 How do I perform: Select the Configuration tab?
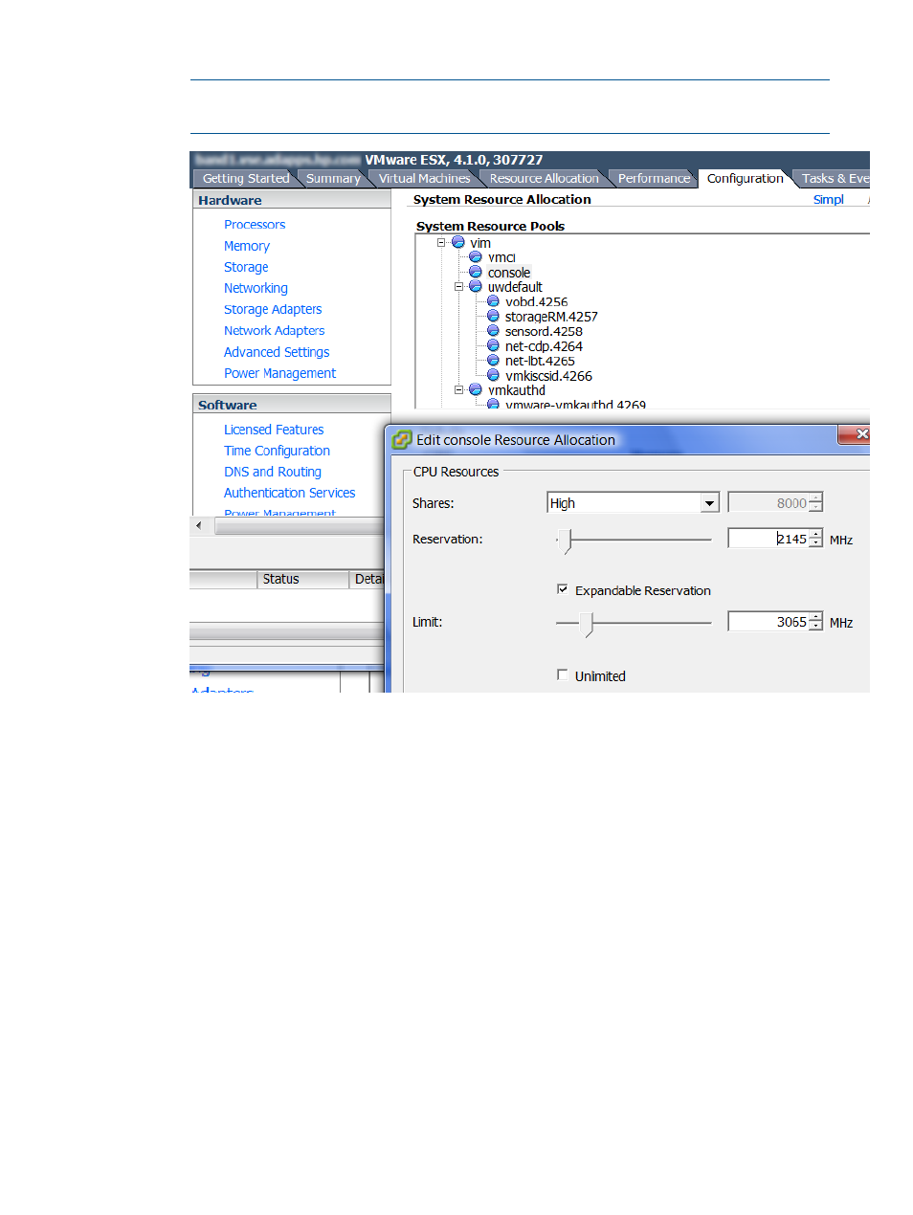[x=745, y=178]
